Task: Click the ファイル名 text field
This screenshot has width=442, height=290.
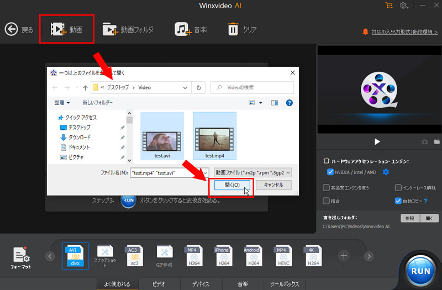Action: [166, 173]
